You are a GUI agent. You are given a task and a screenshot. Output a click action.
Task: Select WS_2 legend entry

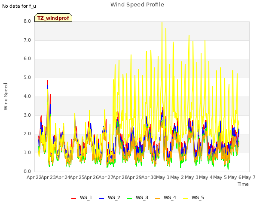(110, 198)
